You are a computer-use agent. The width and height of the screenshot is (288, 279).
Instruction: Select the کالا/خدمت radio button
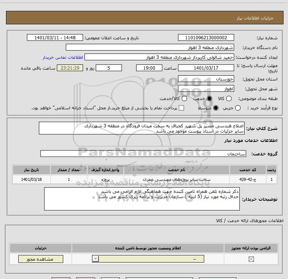point(184,98)
